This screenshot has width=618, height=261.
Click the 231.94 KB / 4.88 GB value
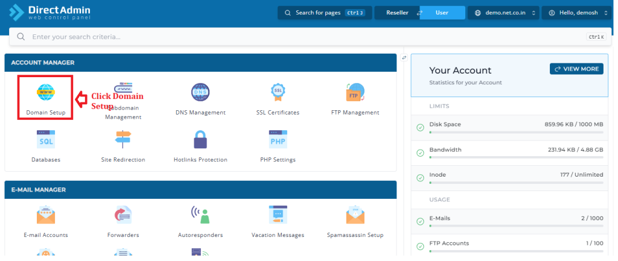(x=575, y=150)
